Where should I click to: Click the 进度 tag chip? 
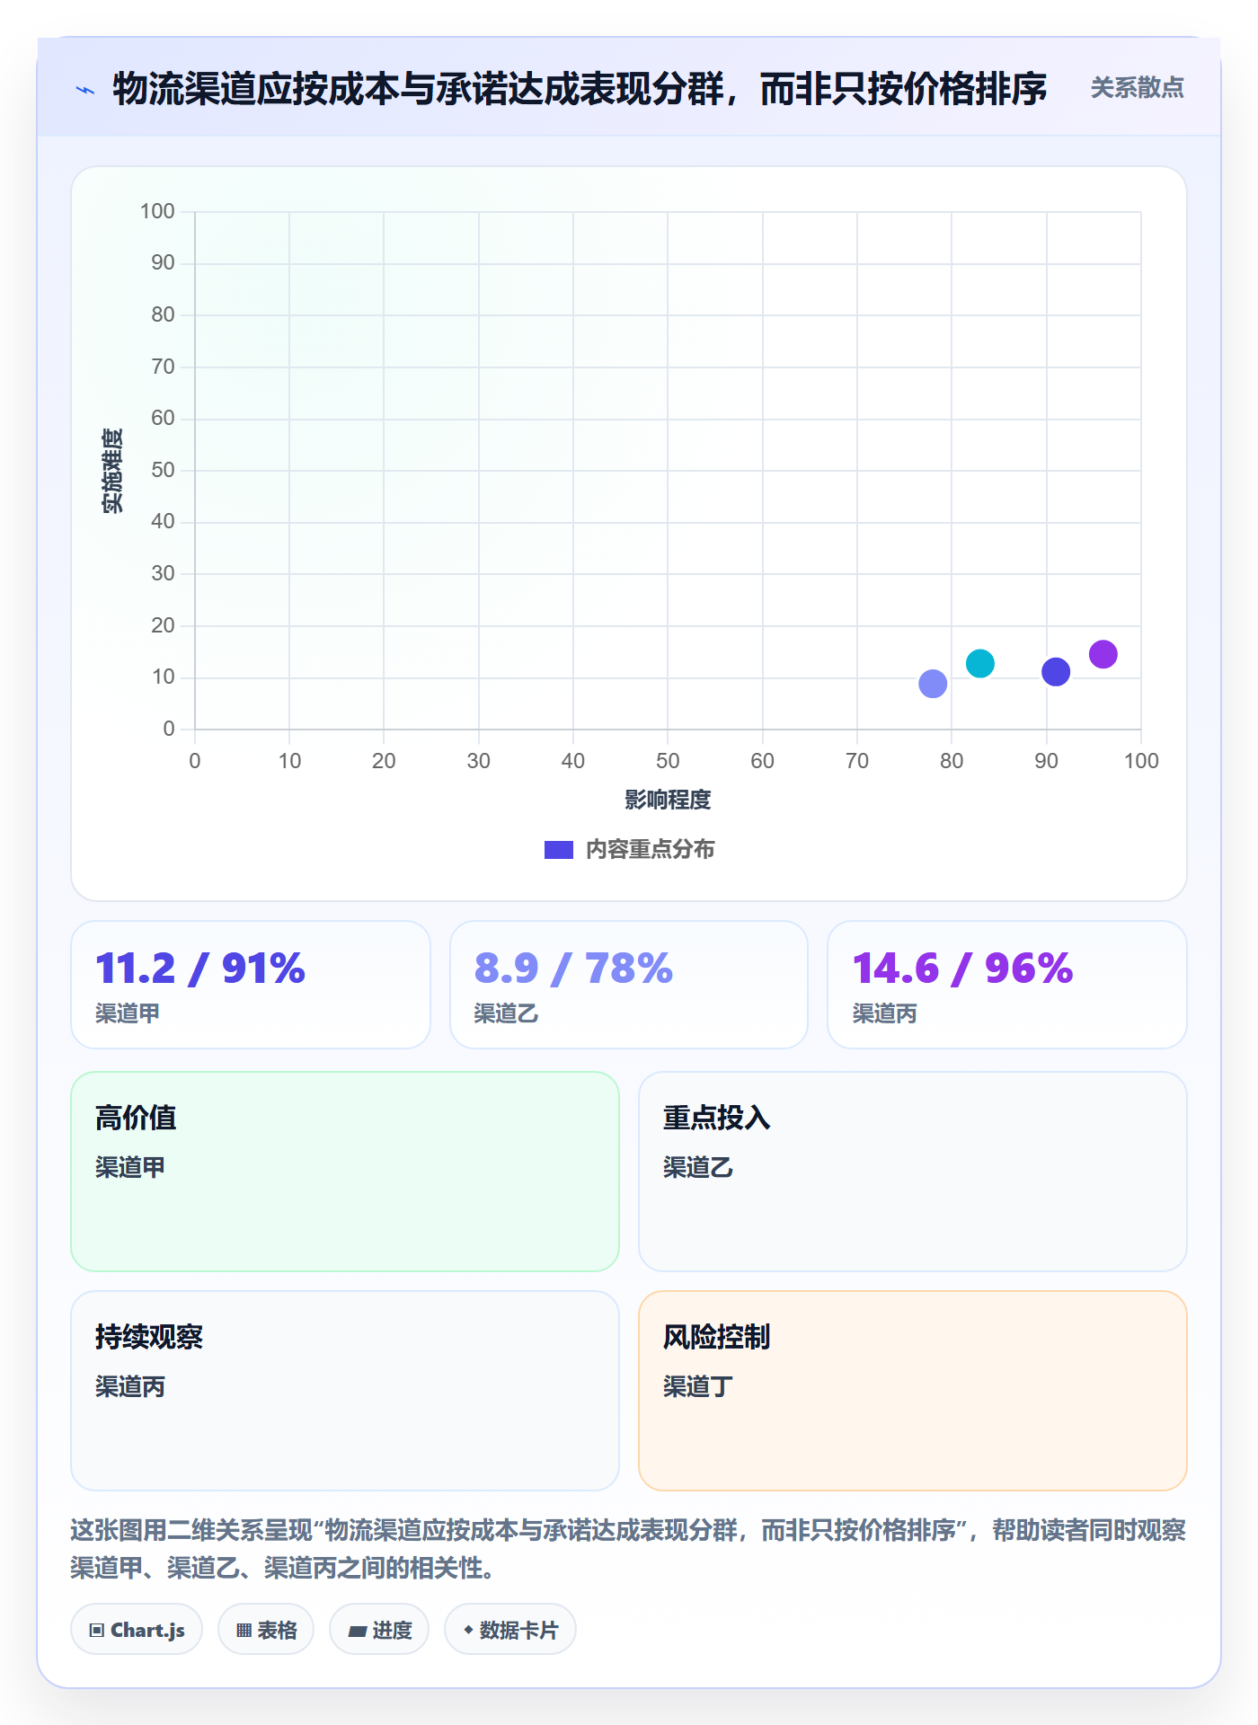click(379, 1630)
